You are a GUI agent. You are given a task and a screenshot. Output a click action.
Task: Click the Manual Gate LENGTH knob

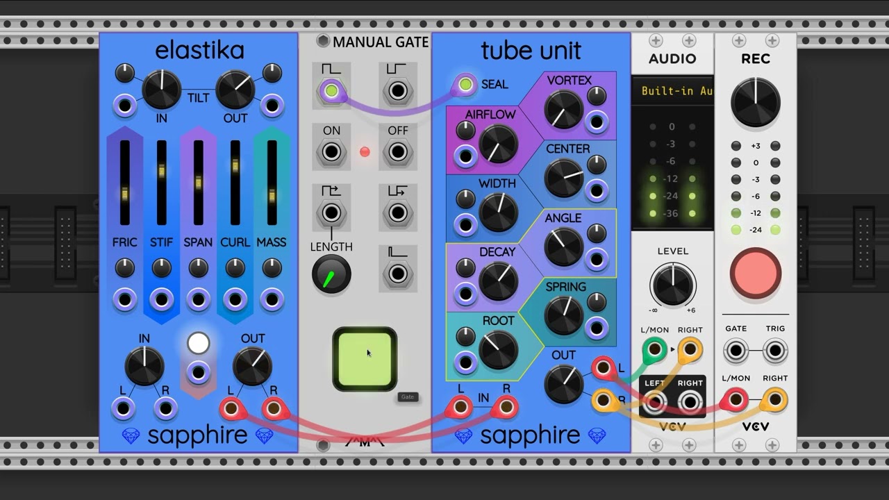331,275
